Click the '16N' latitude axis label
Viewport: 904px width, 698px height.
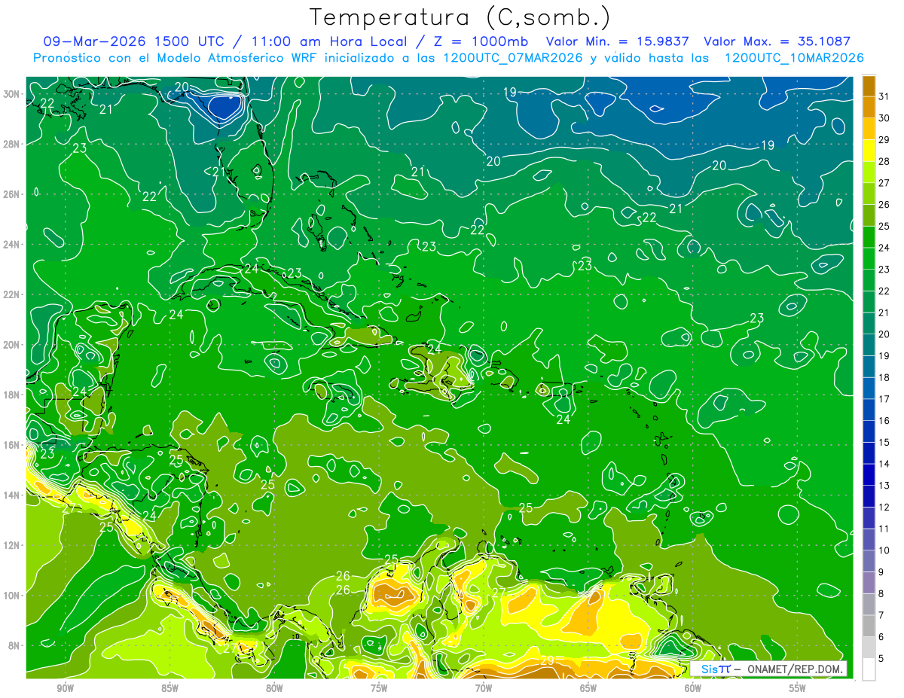coord(11,445)
